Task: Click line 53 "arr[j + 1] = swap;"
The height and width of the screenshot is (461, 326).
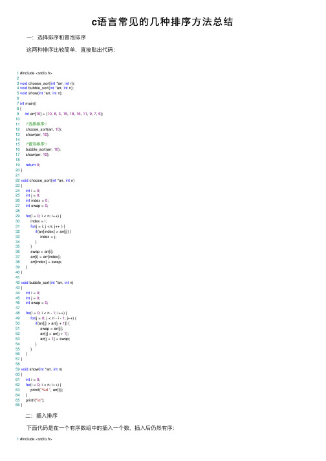Action: coord(55,339)
